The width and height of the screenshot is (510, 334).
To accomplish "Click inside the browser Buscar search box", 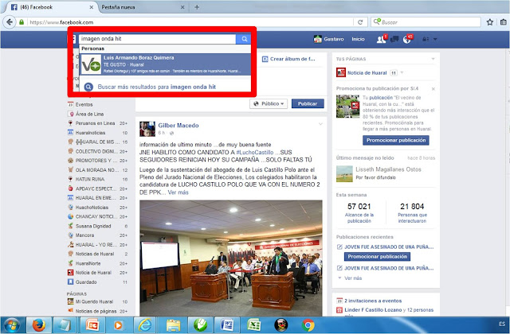I will (x=426, y=22).
